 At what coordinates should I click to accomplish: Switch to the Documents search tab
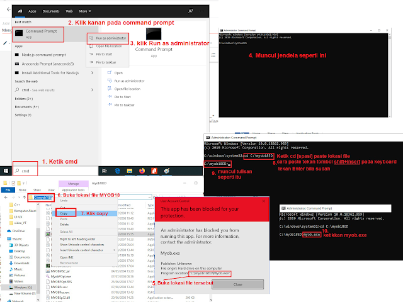point(51,11)
